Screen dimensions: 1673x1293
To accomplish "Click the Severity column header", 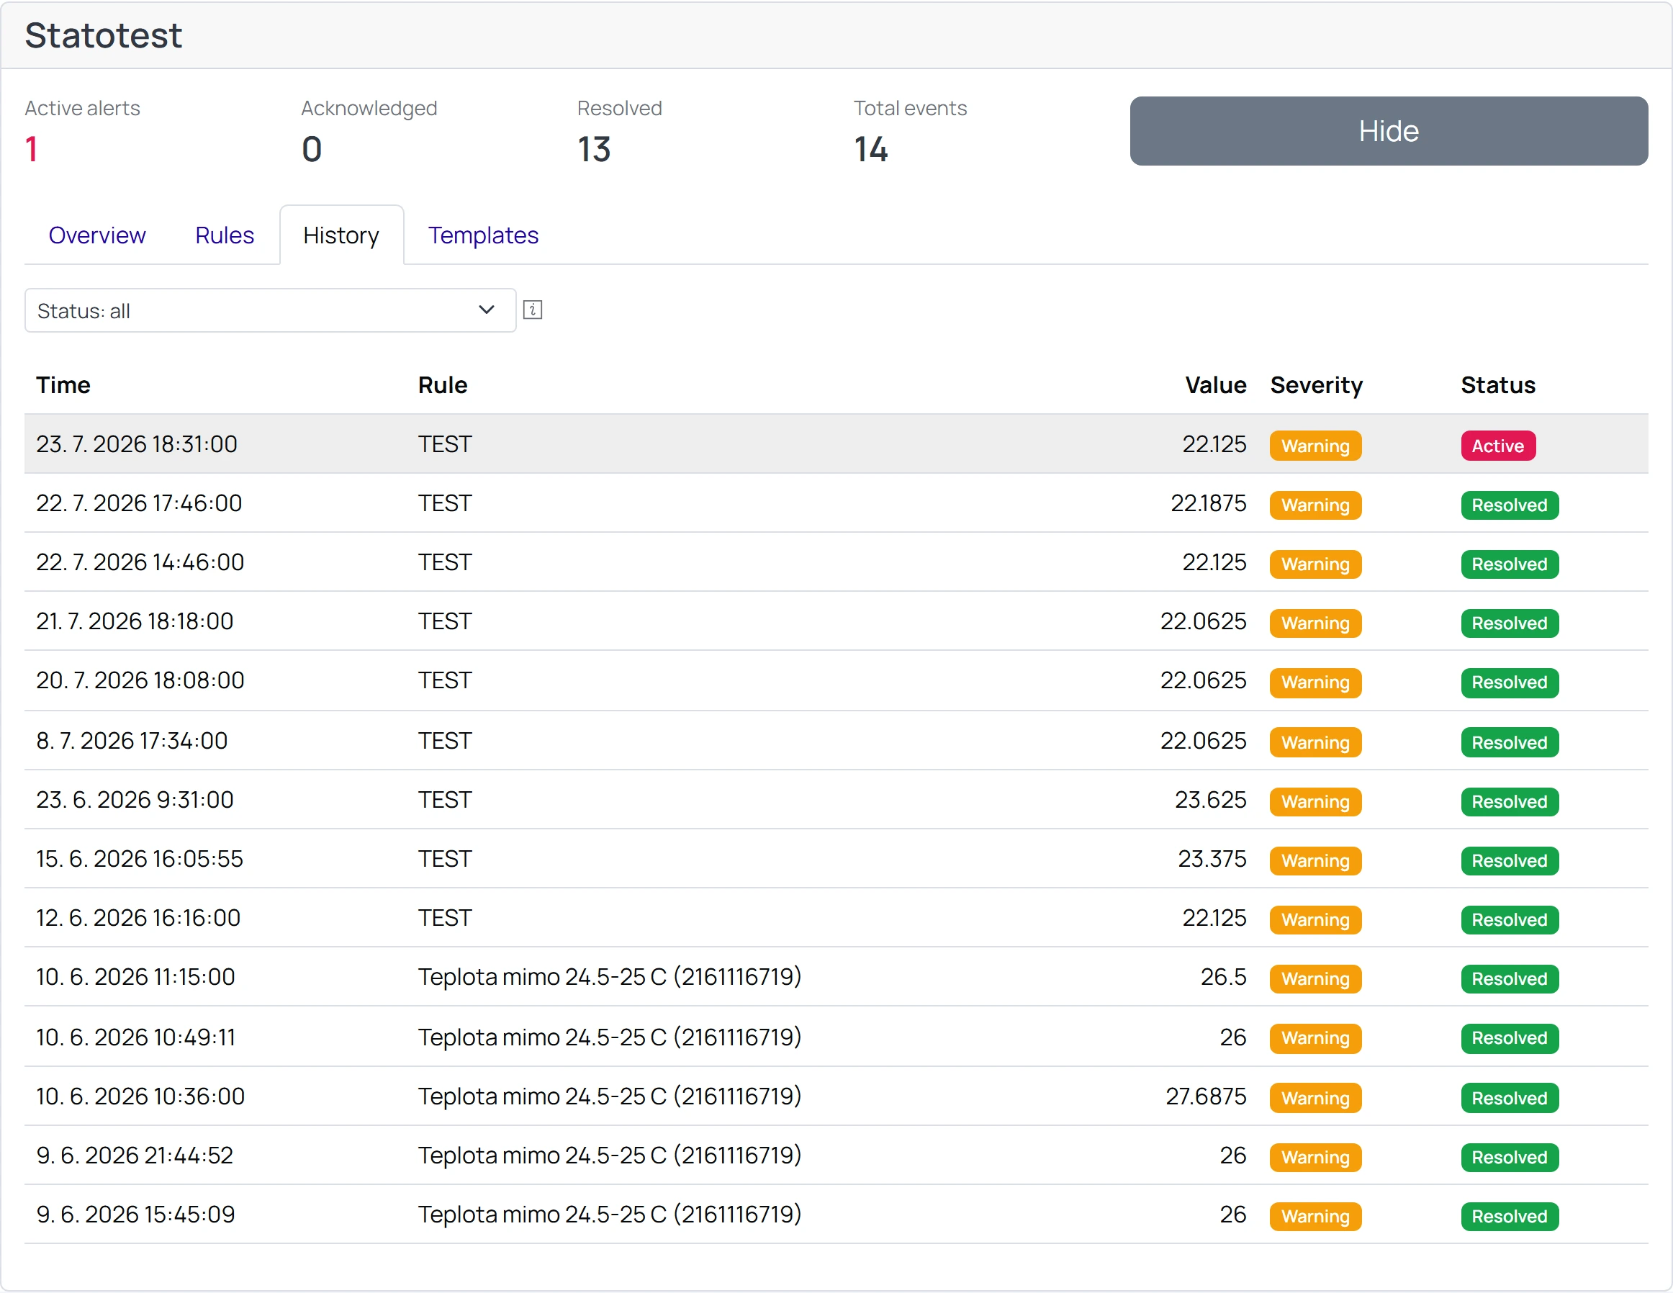I will [x=1316, y=385].
